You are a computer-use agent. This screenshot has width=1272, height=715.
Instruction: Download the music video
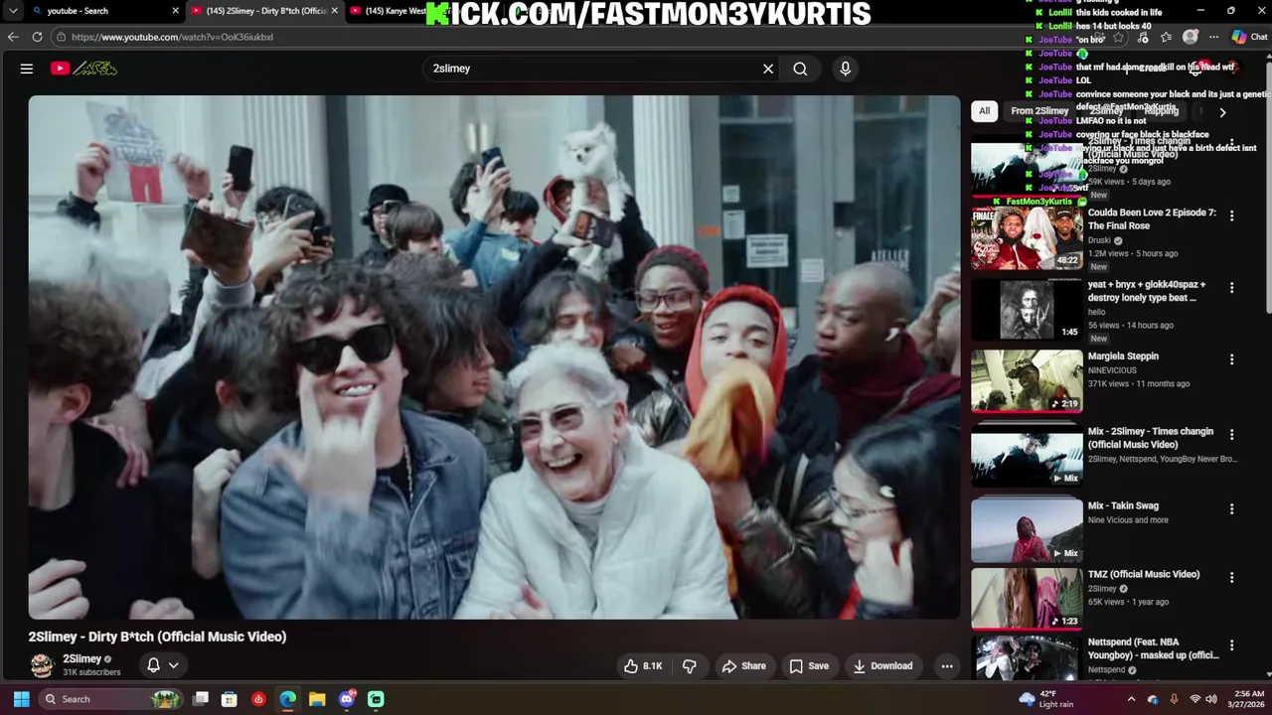[x=882, y=666]
